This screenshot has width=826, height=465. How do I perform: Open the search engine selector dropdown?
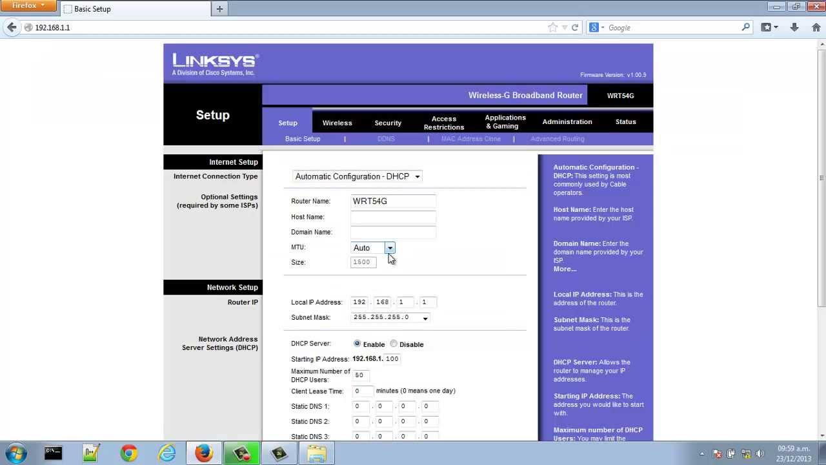597,28
